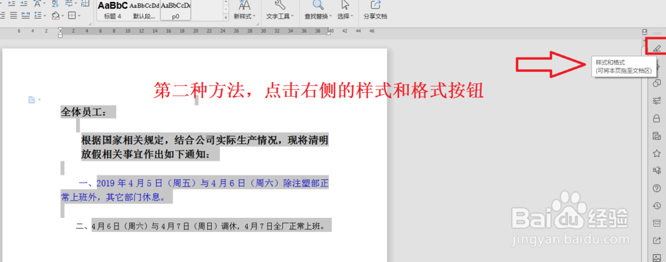The height and width of the screenshot is (262, 666).
Task: Click the Select cursor arrow icon
Action: (345, 5)
